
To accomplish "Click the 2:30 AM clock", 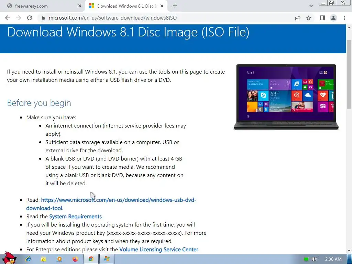I will coord(333,259).
